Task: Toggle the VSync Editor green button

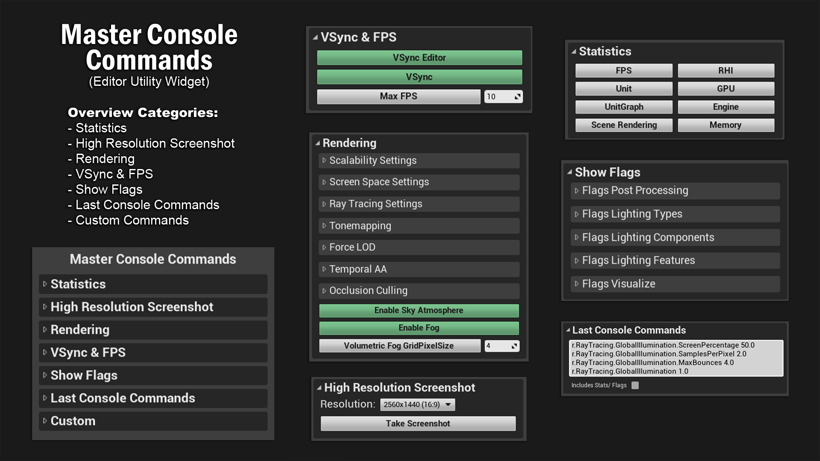Action: (419, 58)
